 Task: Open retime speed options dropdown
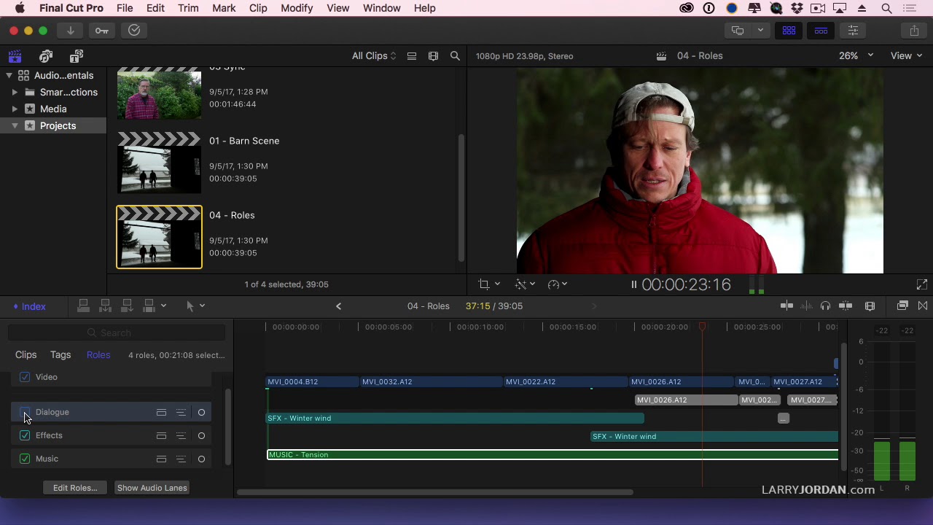click(558, 284)
